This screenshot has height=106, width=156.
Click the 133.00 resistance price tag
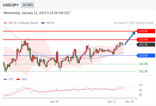[x=146, y=31]
